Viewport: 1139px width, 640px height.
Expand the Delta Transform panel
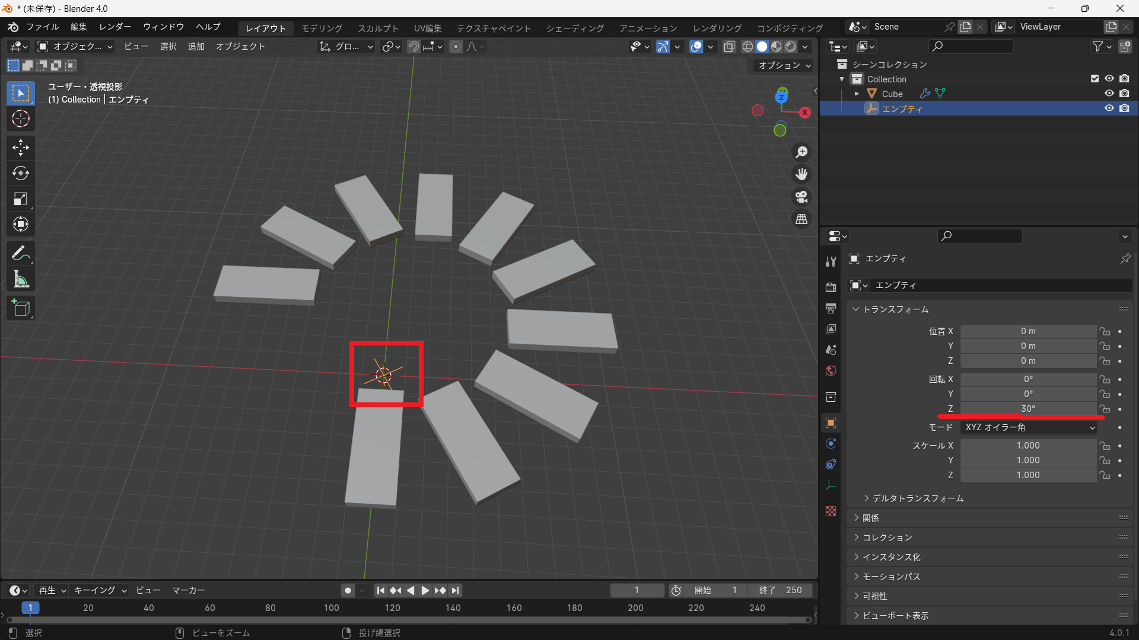tap(917, 498)
